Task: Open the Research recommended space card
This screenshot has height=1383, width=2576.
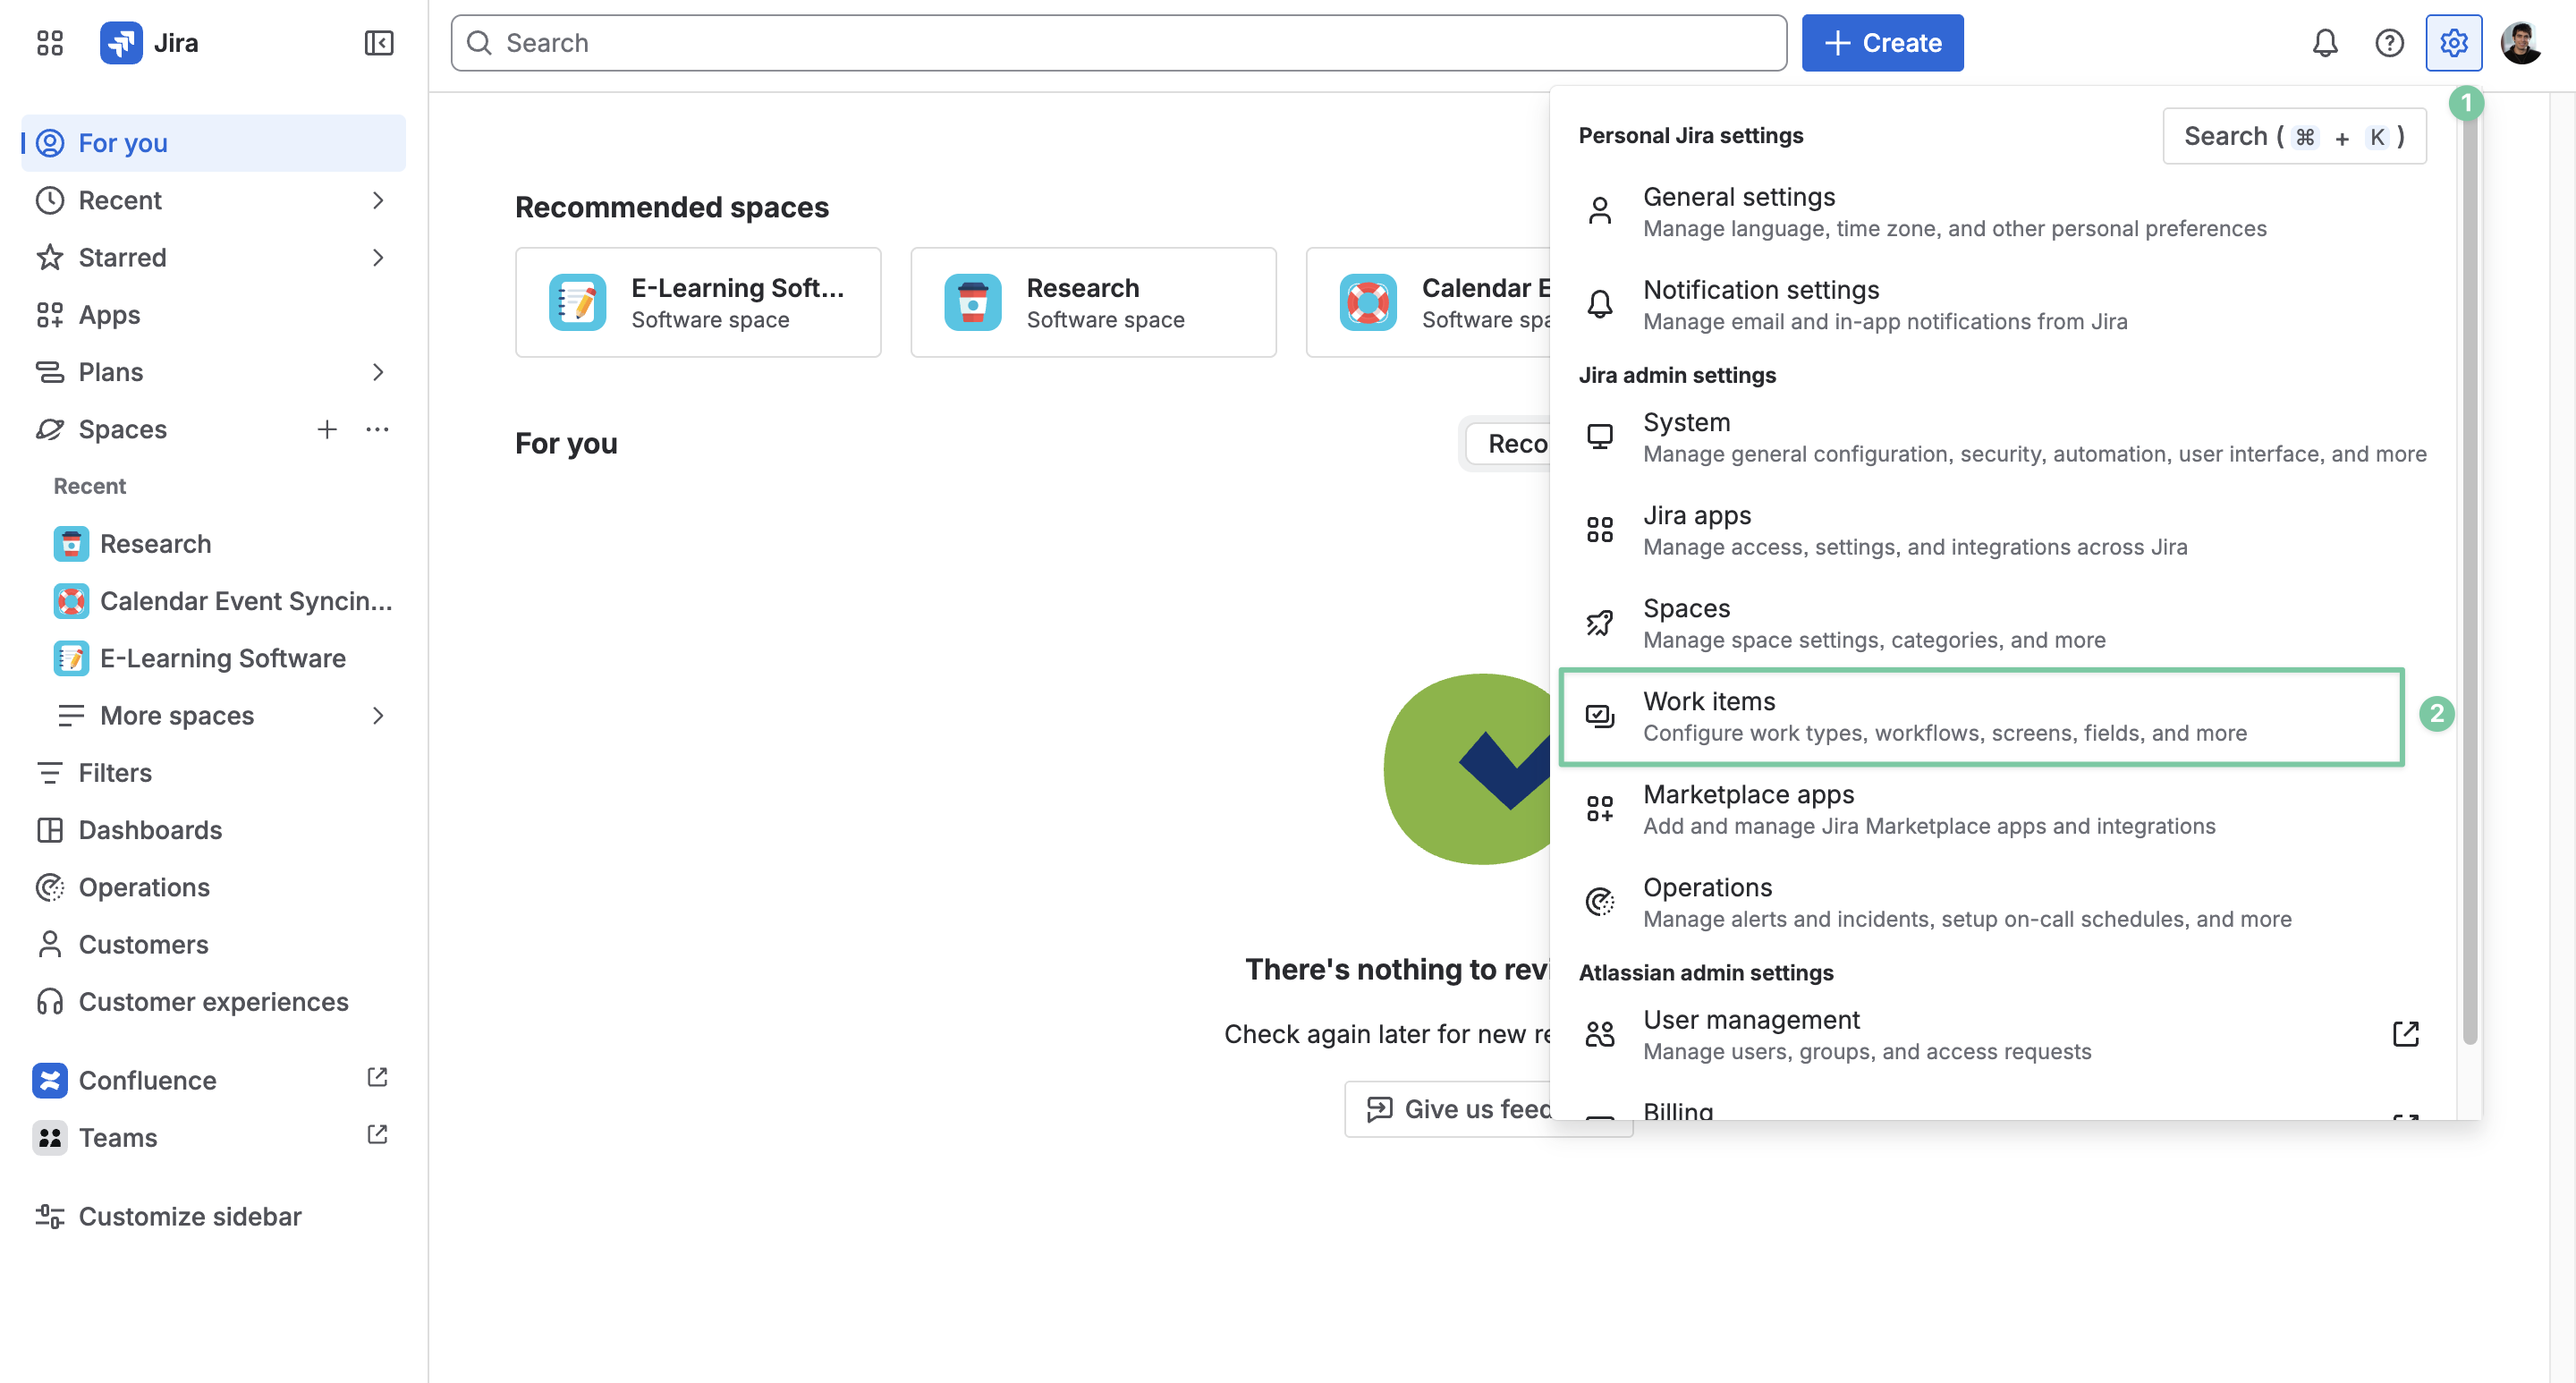Action: tap(1093, 302)
